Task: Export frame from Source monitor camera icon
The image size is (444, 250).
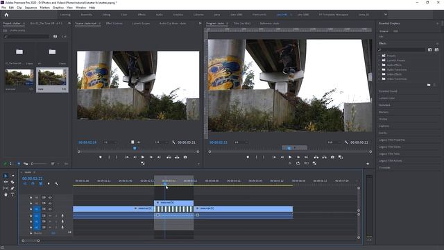Action: (x=185, y=157)
